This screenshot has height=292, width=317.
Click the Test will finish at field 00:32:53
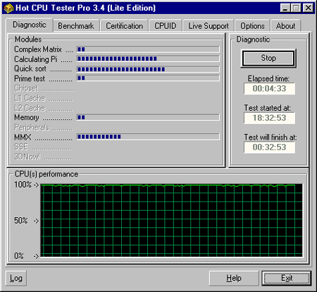click(x=269, y=147)
